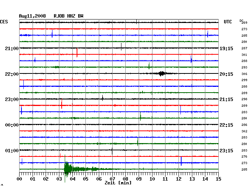Click the "08" minute tick label
This screenshot has height=189, width=249.
[125, 179]
